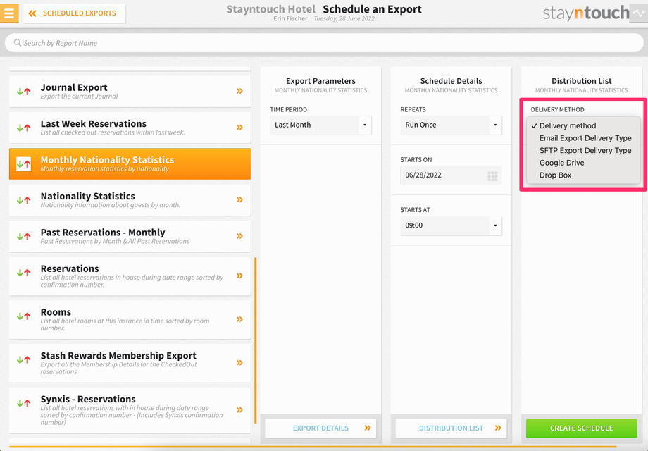Viewport: 648px width, 451px height.
Task: Open Reservations export via its double chevron
Action: [x=239, y=276]
